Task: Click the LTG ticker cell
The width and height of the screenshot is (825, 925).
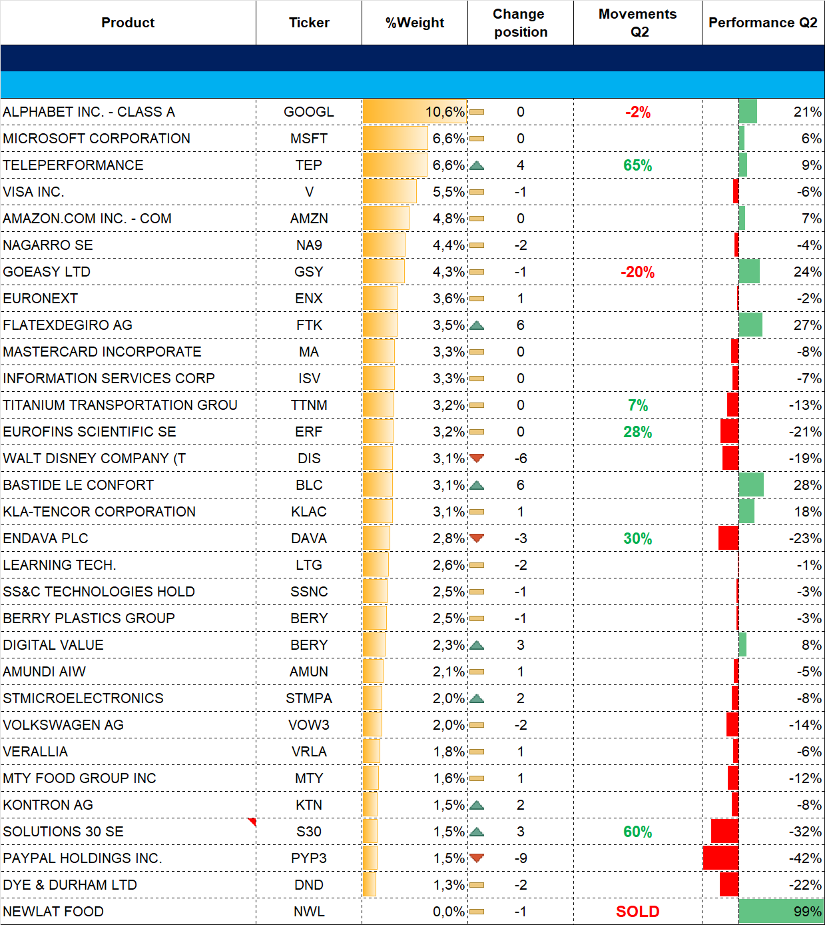Action: (309, 565)
